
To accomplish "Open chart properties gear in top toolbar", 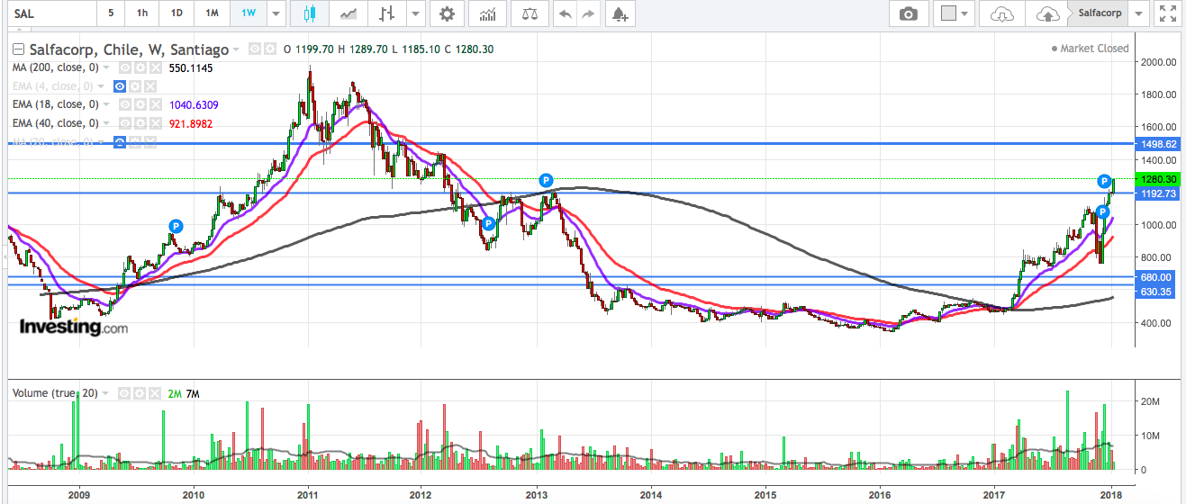I will pyautogui.click(x=447, y=13).
